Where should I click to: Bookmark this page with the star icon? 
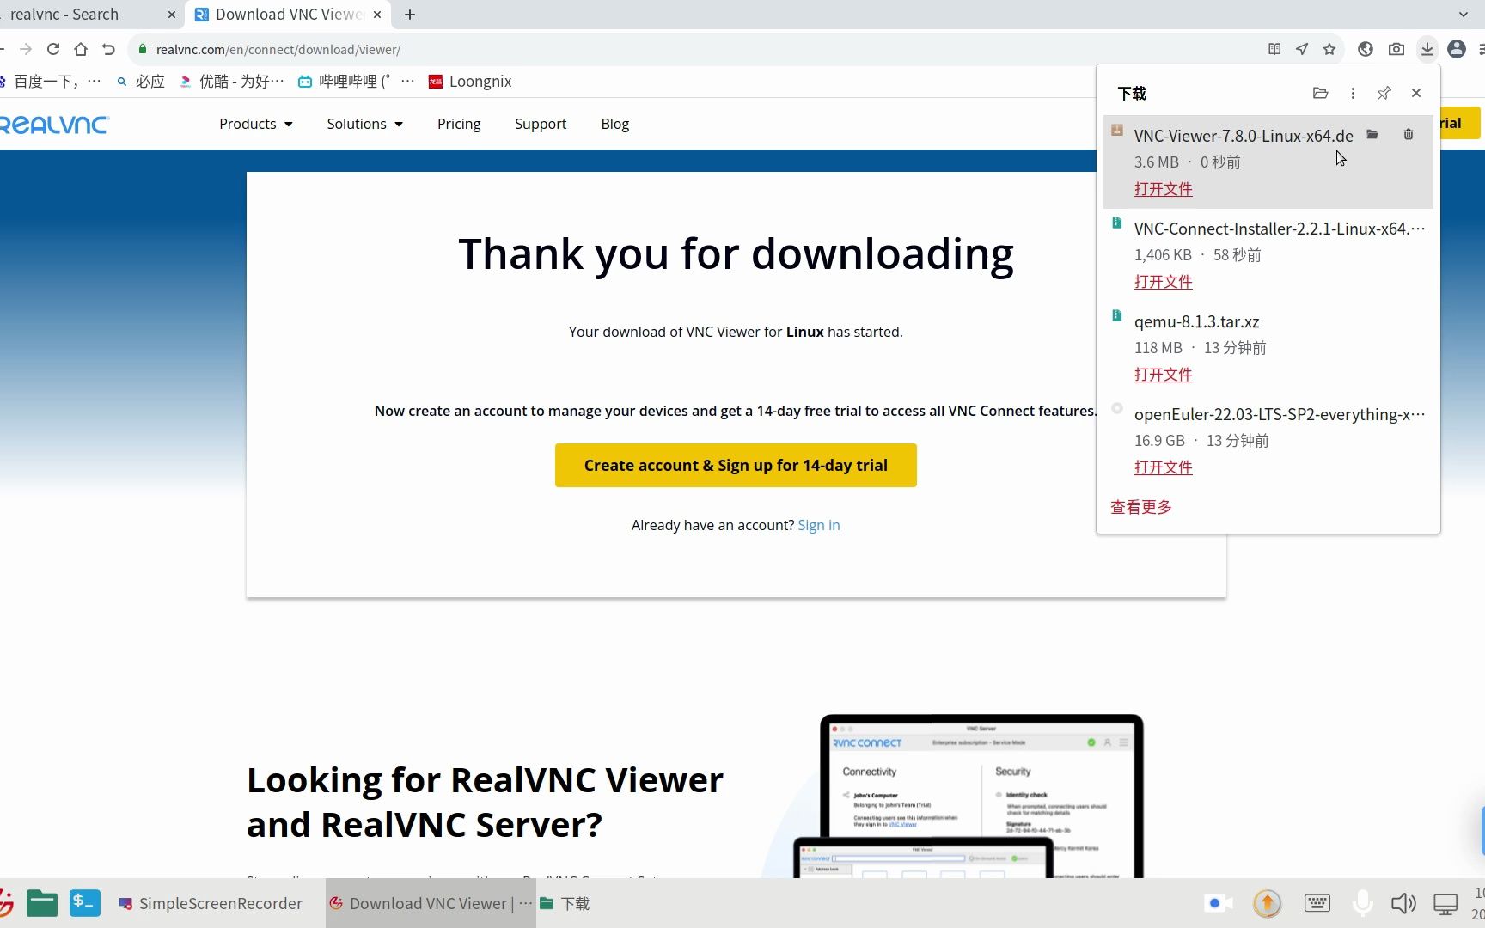1329,49
